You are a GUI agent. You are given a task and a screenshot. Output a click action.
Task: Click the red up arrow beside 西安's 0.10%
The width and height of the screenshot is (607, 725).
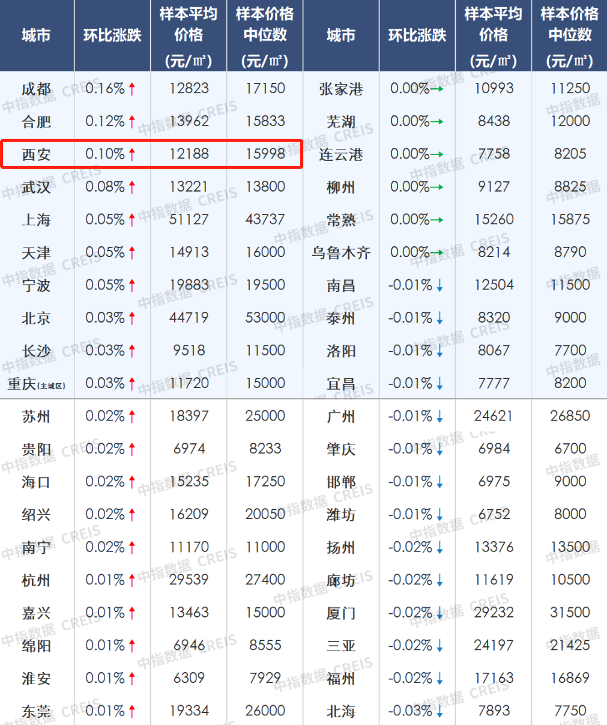click(x=132, y=154)
